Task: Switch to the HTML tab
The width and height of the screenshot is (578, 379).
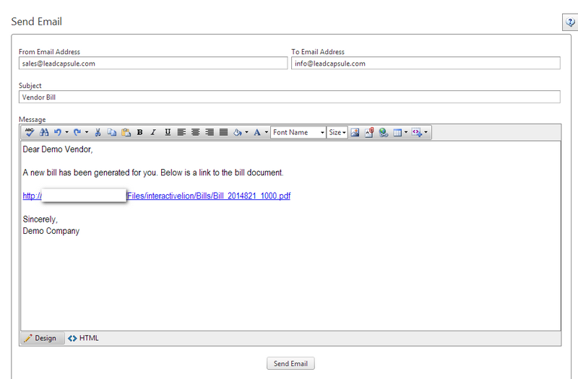Action: pyautogui.click(x=84, y=338)
